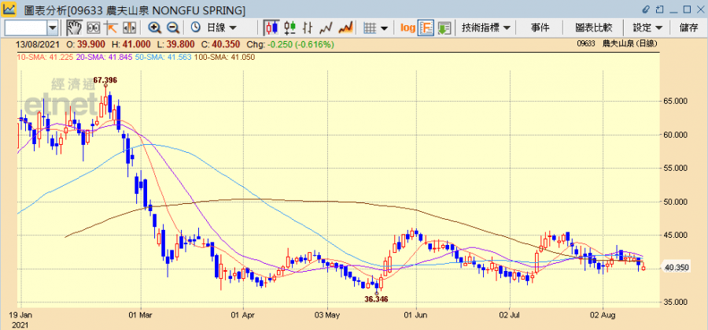Click the 事件 button
This screenshot has width=708, height=330.
pos(540,28)
